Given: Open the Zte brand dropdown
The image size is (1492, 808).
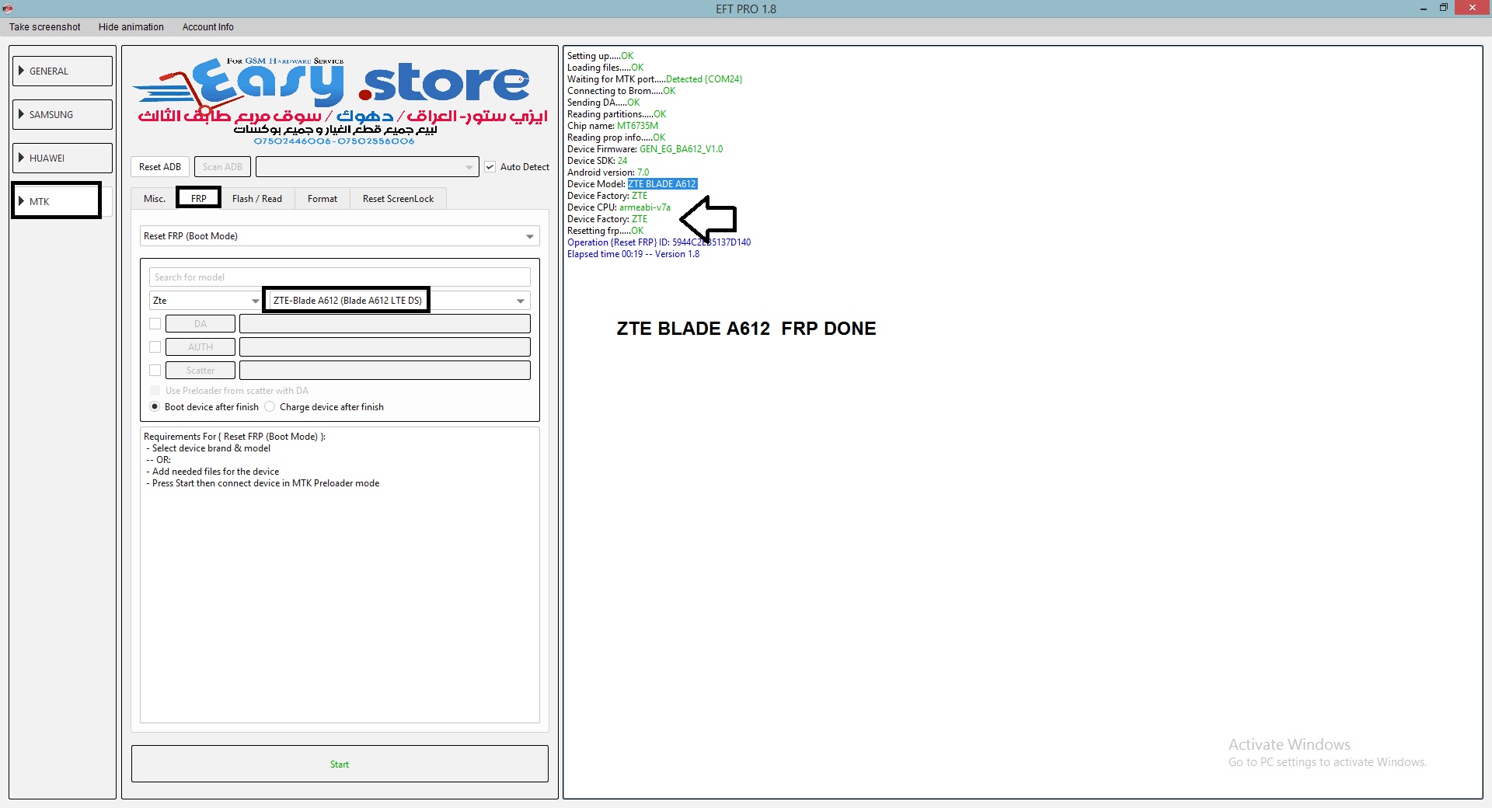Looking at the screenshot, I should click(x=206, y=301).
